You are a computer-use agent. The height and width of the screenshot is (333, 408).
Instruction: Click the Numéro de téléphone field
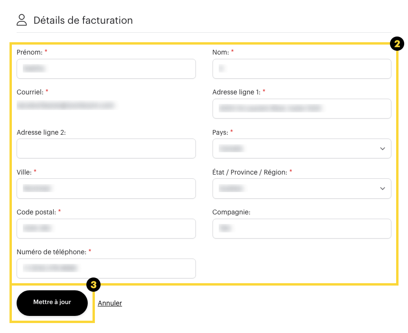click(106, 268)
